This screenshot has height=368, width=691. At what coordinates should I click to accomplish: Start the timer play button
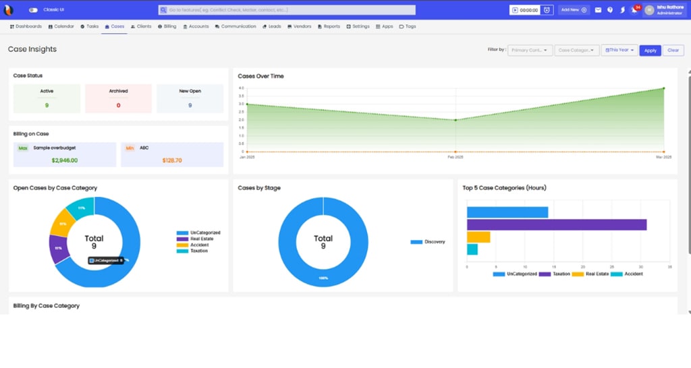coord(516,10)
